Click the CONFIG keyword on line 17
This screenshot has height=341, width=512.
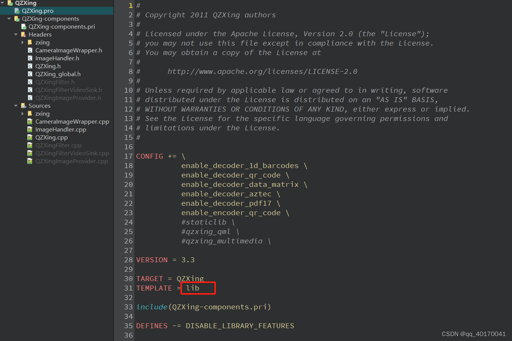(x=150, y=156)
